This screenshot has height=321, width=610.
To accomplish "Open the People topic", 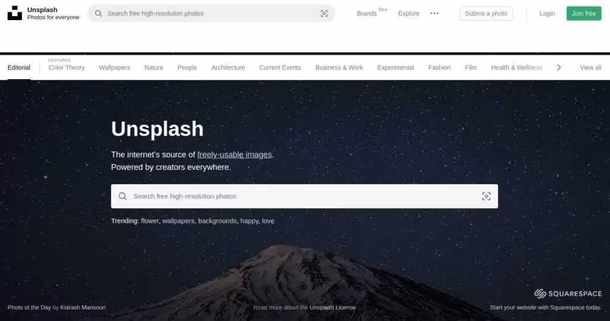I will [187, 68].
